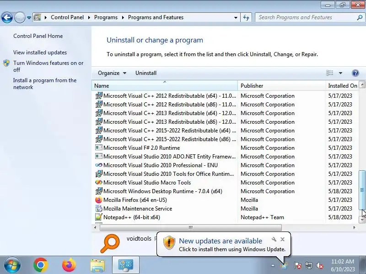Image resolution: width=366 pixels, height=274 pixels.
Task: Sort by the Name column header
Action: 165,86
